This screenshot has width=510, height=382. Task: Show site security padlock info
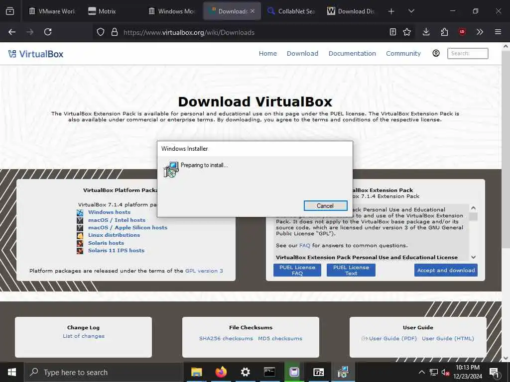coord(114,32)
